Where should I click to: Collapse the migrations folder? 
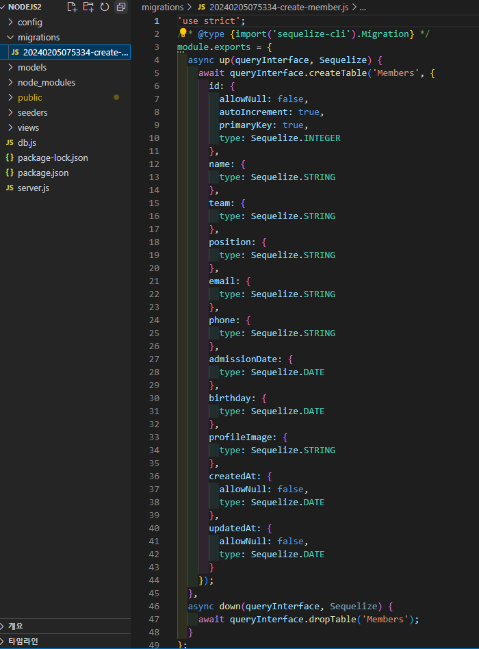pos(10,37)
